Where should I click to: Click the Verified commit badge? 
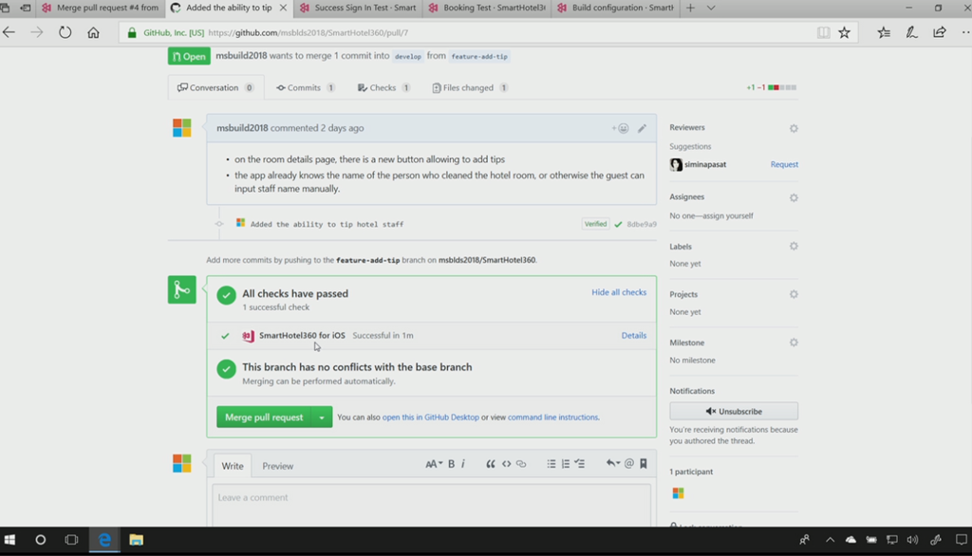595,224
